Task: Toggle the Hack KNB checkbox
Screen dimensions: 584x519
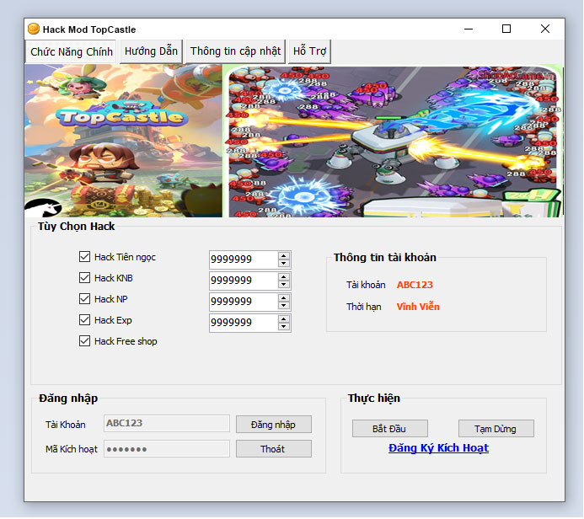Action: click(x=84, y=278)
